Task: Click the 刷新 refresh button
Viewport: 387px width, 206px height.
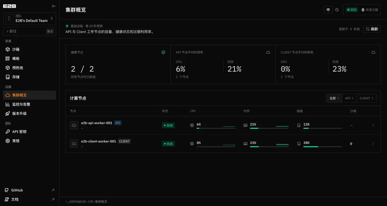Action: (x=372, y=29)
